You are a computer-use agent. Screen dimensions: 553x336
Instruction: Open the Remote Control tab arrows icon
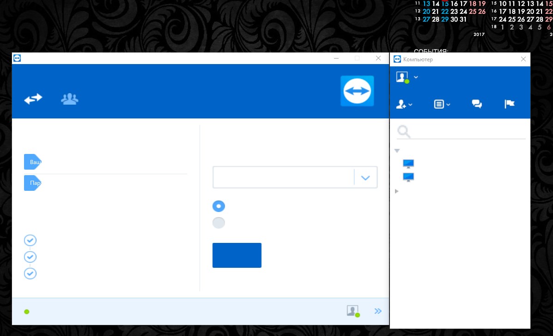point(33,99)
